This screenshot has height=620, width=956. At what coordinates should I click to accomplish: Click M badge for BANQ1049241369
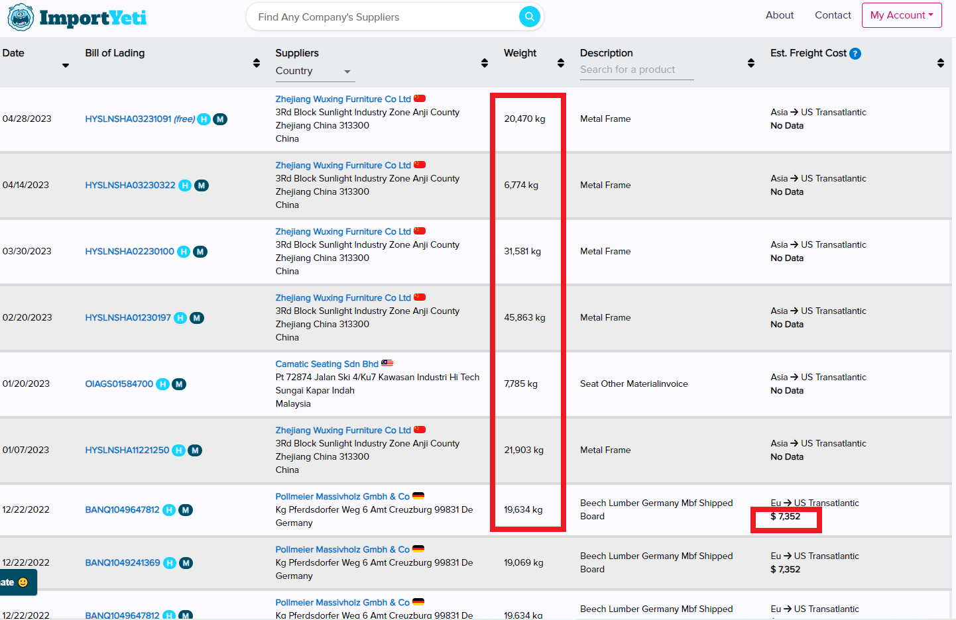point(186,563)
